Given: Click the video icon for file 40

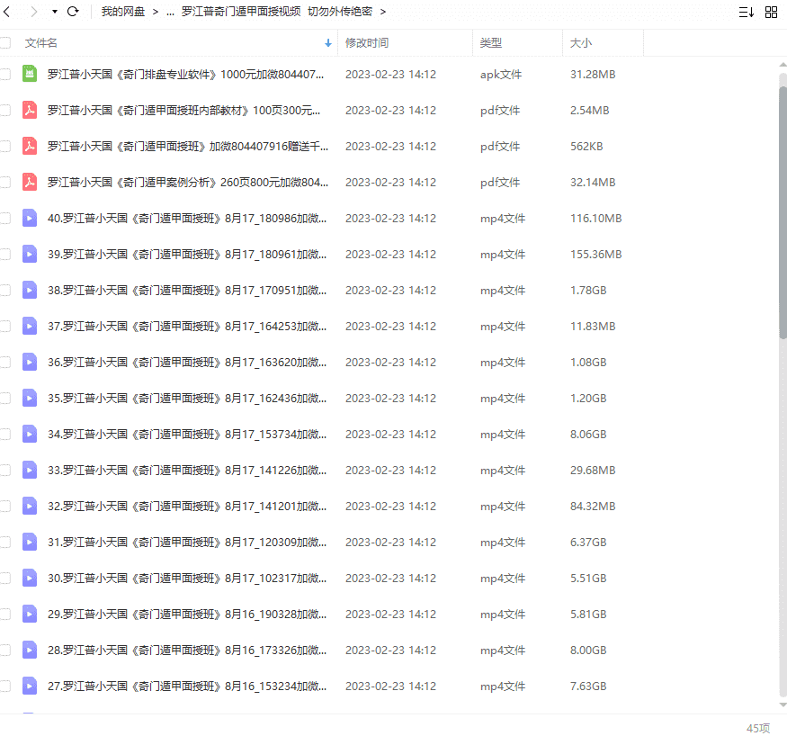Looking at the screenshot, I should (x=30, y=218).
